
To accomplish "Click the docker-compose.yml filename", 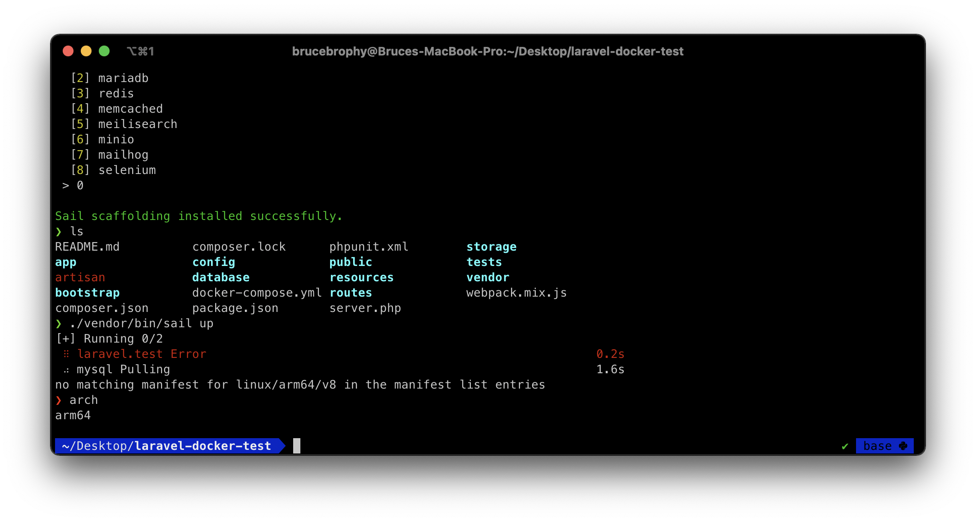I will (257, 293).
